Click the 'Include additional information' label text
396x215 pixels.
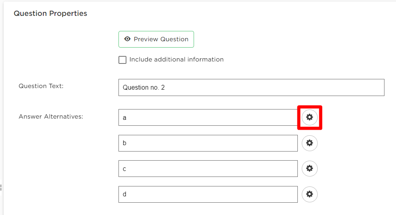(x=176, y=60)
